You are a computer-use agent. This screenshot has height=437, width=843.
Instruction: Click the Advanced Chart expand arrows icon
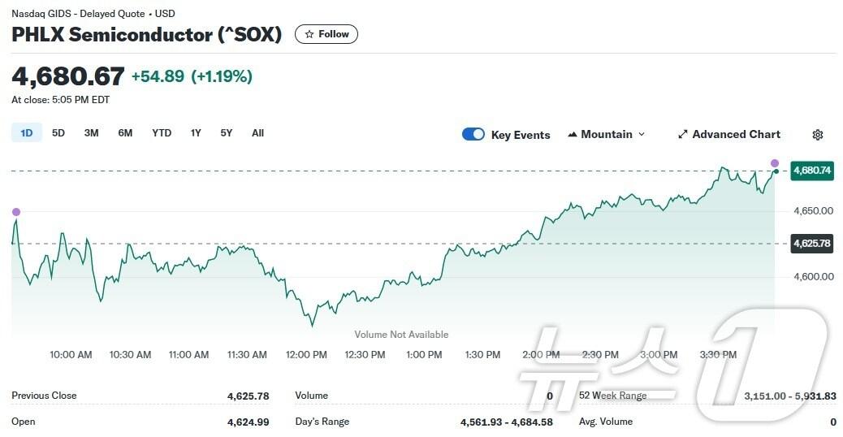(x=683, y=135)
